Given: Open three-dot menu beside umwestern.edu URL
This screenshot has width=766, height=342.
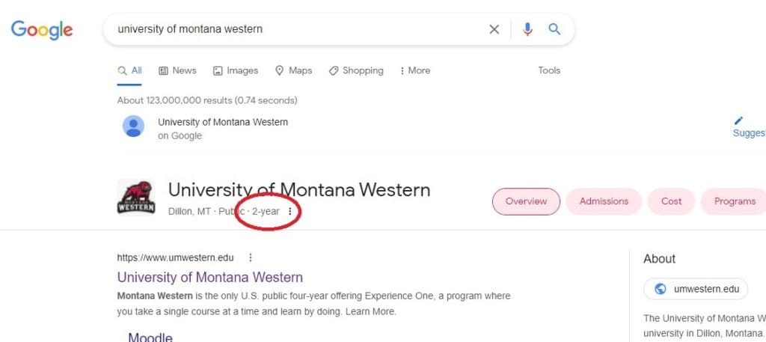Looking at the screenshot, I should coord(251,257).
